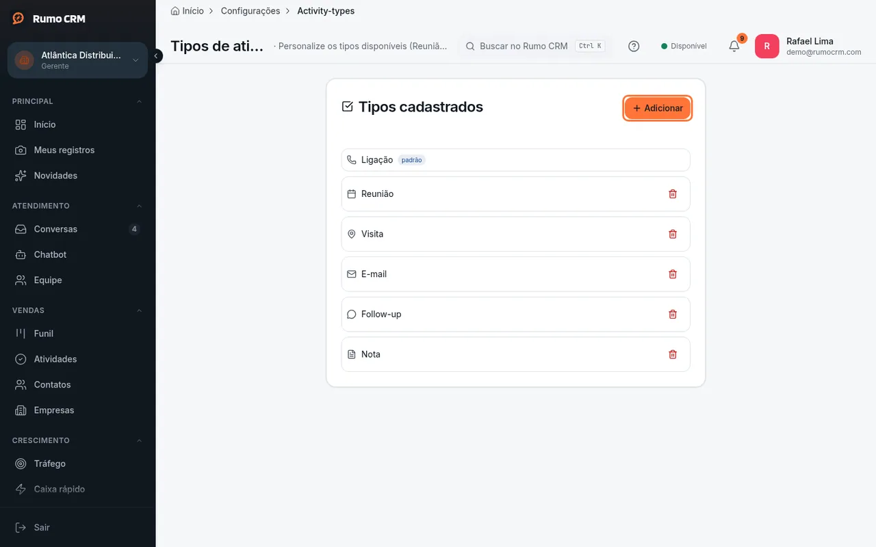876x547 pixels.
Task: Remove the Nota activity type
Action: [673, 354]
